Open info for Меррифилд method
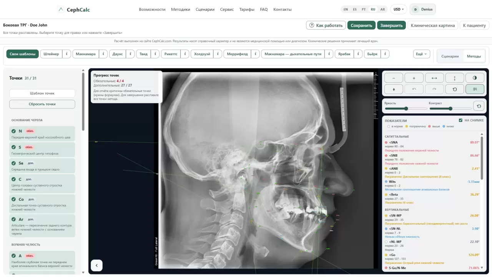 (x=255, y=54)
